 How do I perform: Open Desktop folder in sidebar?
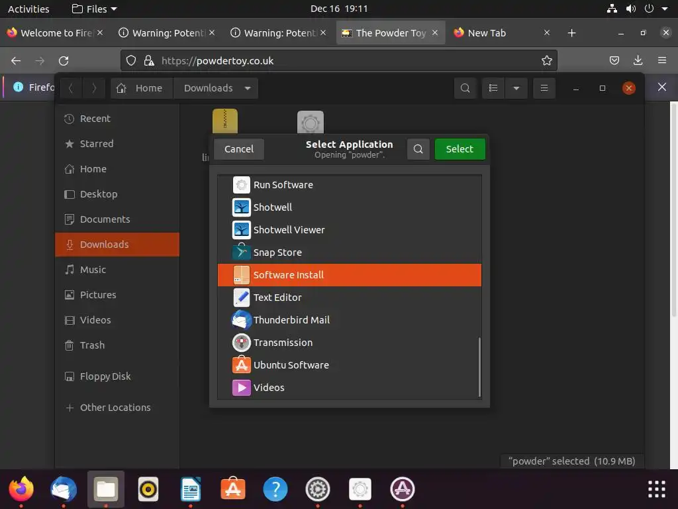click(117, 194)
